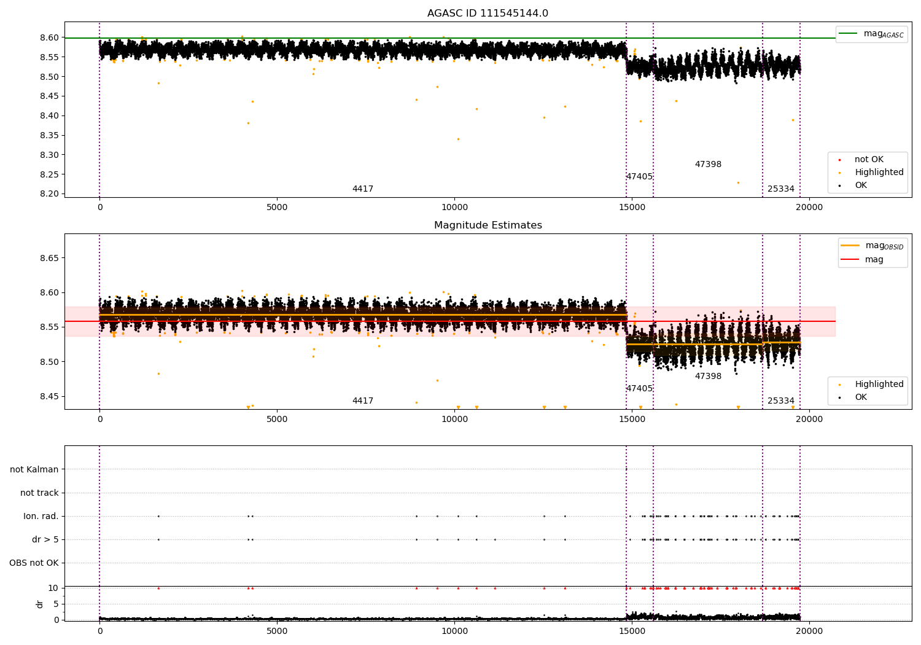Click the "8.30" y-tick of top plot
The image size is (921, 645).
coord(50,155)
